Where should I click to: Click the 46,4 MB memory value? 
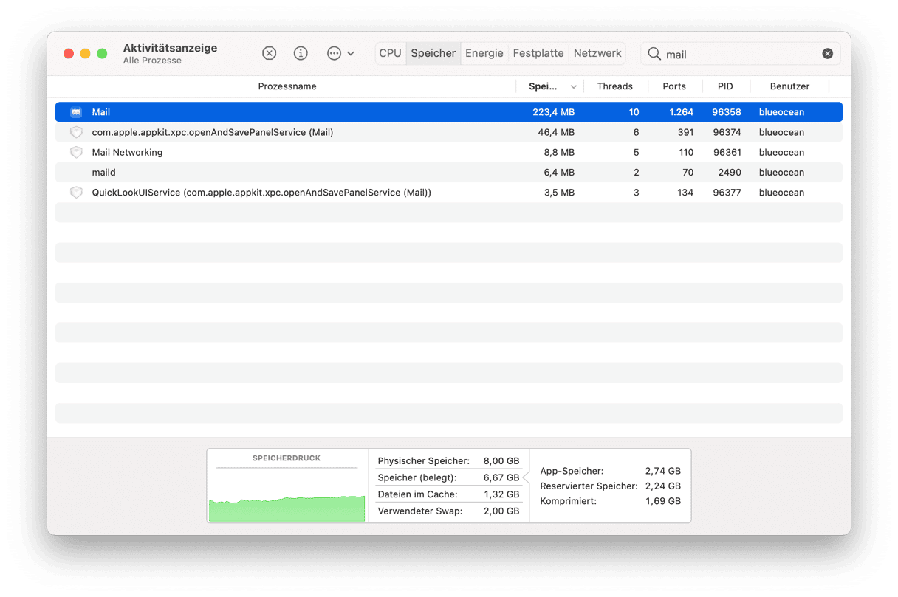tap(556, 132)
